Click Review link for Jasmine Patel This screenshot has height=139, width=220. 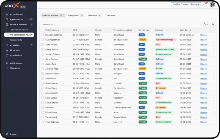click(204, 69)
